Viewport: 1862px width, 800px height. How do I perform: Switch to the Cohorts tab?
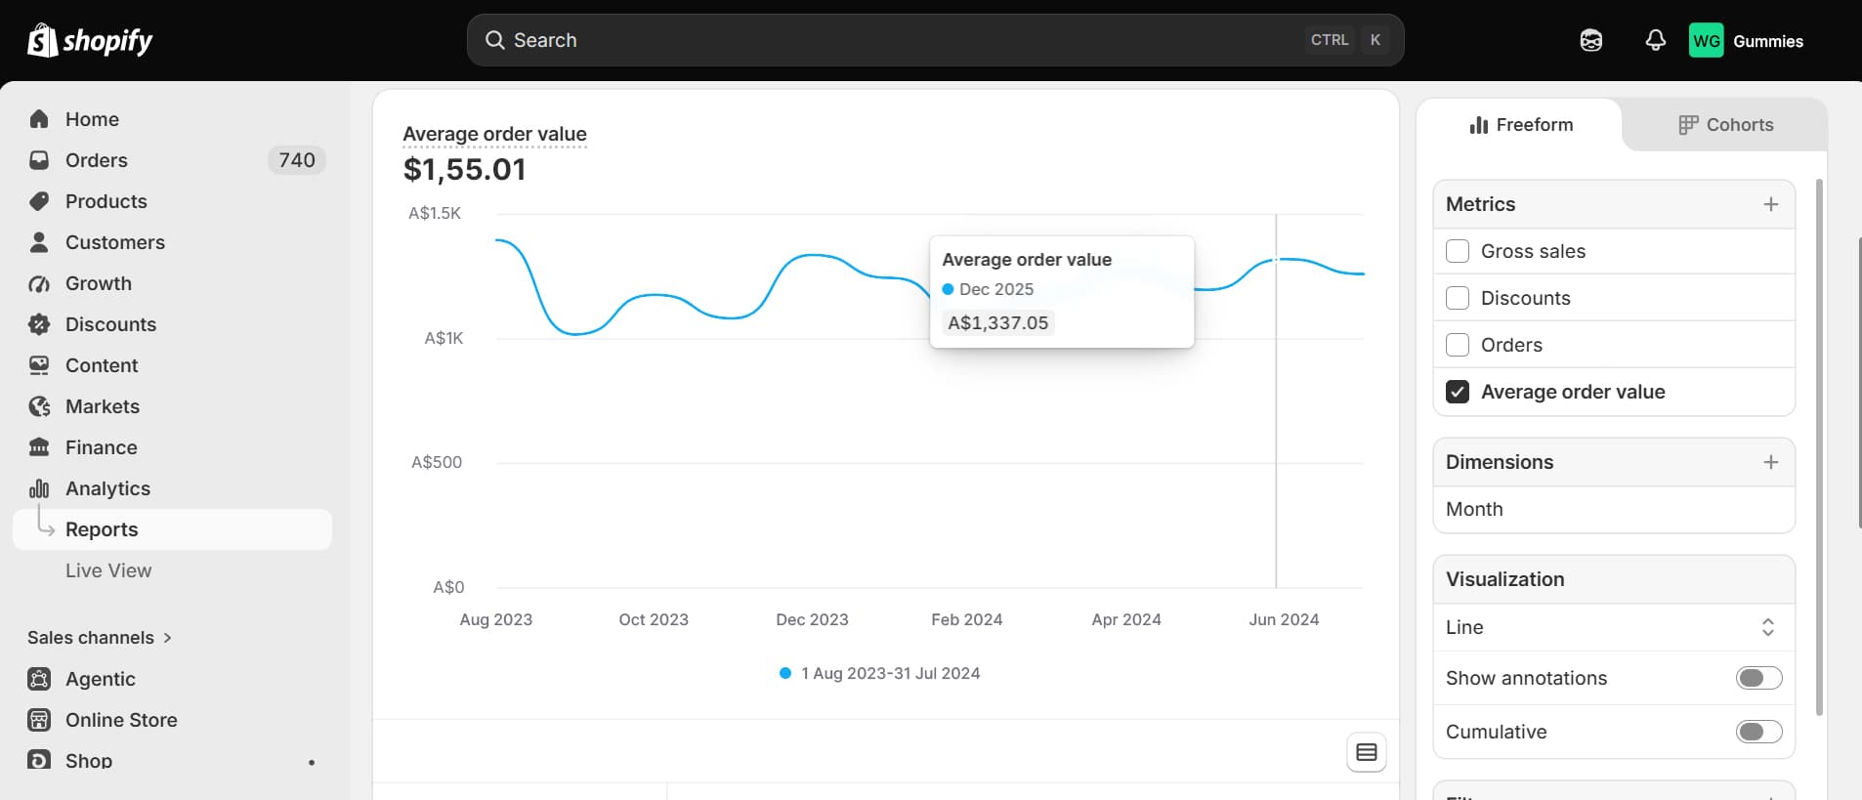point(1725,125)
